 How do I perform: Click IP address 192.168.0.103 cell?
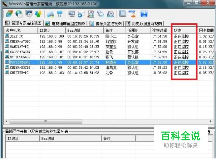[x=52, y=73]
